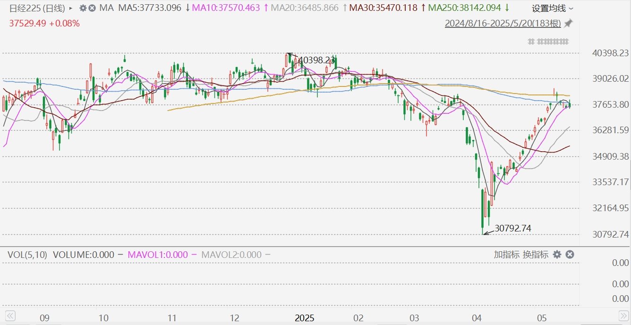Click the 04 month marker on time axis

pyautogui.click(x=477, y=317)
